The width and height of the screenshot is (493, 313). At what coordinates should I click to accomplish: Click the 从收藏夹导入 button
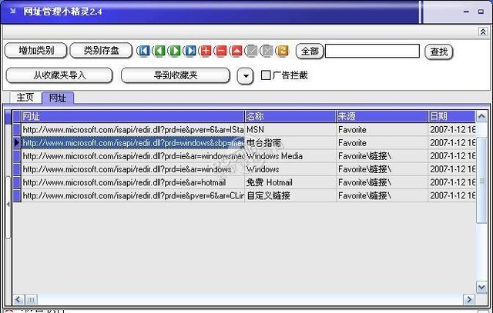[x=59, y=75]
